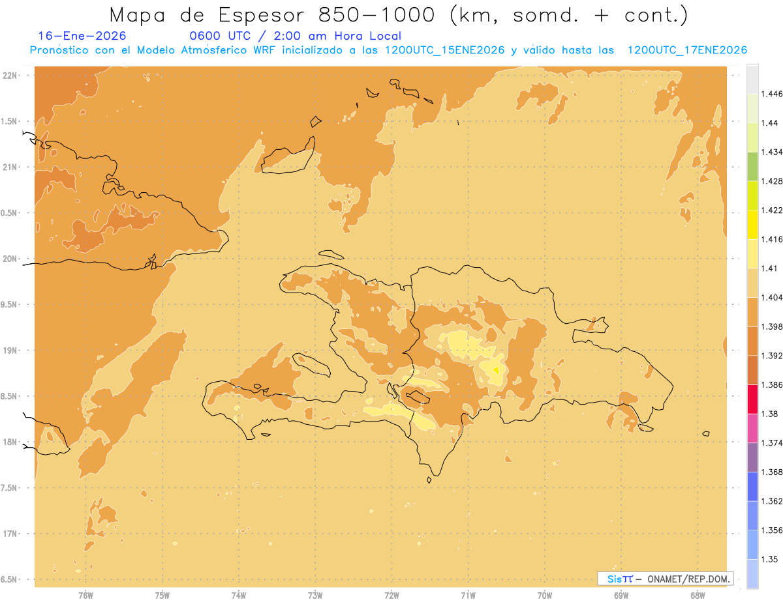This screenshot has width=783, height=604.
Task: Click the '72W' longitude label
Action: (391, 595)
